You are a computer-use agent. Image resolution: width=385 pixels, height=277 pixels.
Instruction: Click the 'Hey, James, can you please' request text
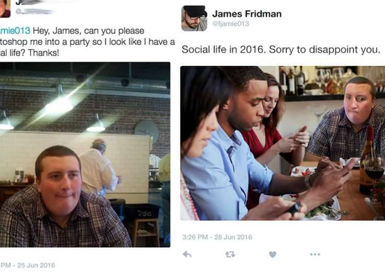click(88, 31)
